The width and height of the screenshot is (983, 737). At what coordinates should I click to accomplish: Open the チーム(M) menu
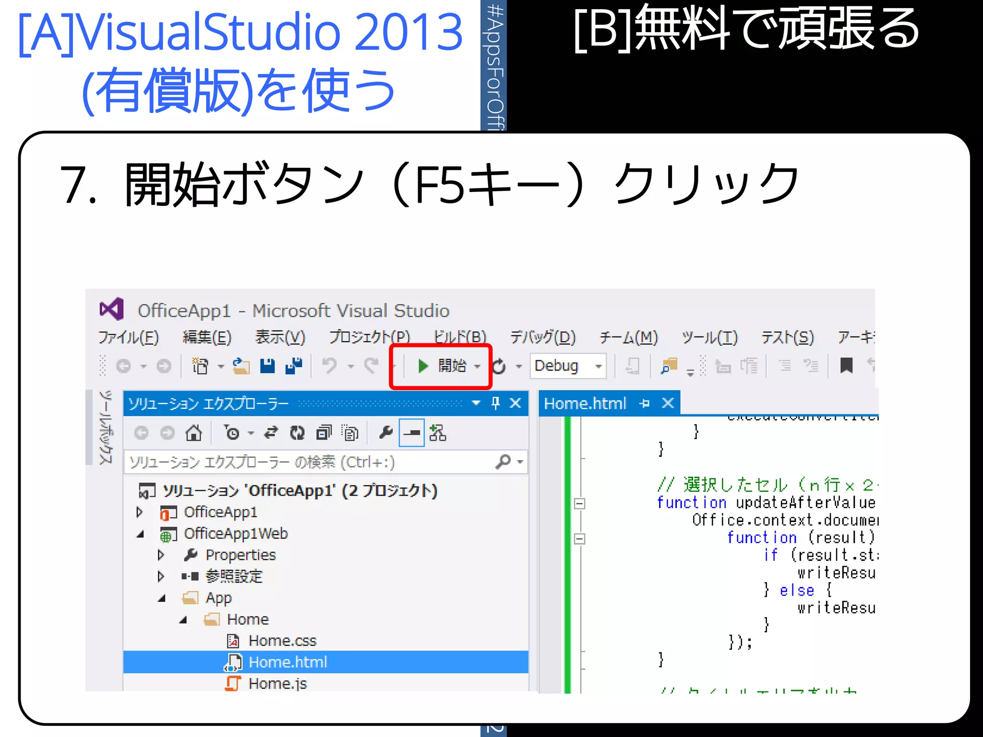tap(629, 337)
